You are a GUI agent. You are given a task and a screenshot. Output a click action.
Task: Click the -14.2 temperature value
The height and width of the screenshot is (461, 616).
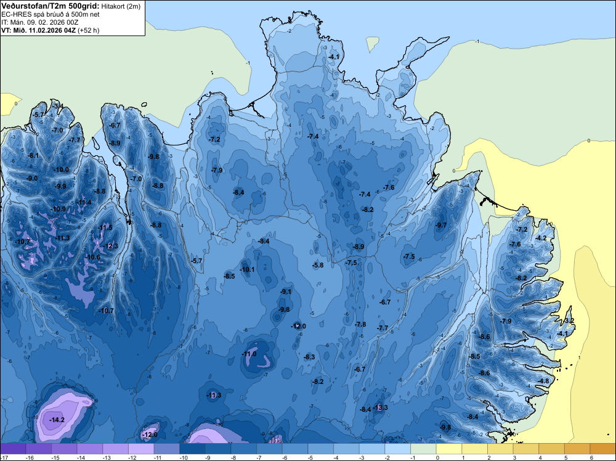[57, 420]
